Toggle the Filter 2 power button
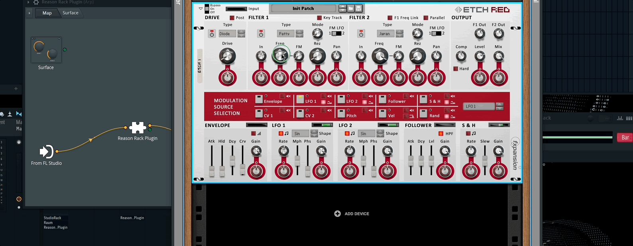633x246 pixels. click(361, 34)
